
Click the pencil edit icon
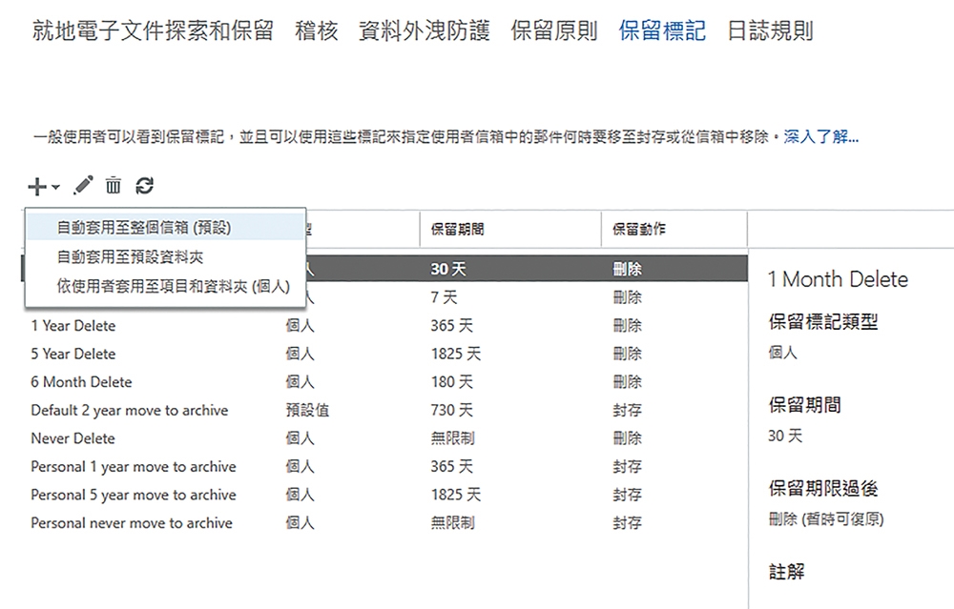click(x=84, y=185)
